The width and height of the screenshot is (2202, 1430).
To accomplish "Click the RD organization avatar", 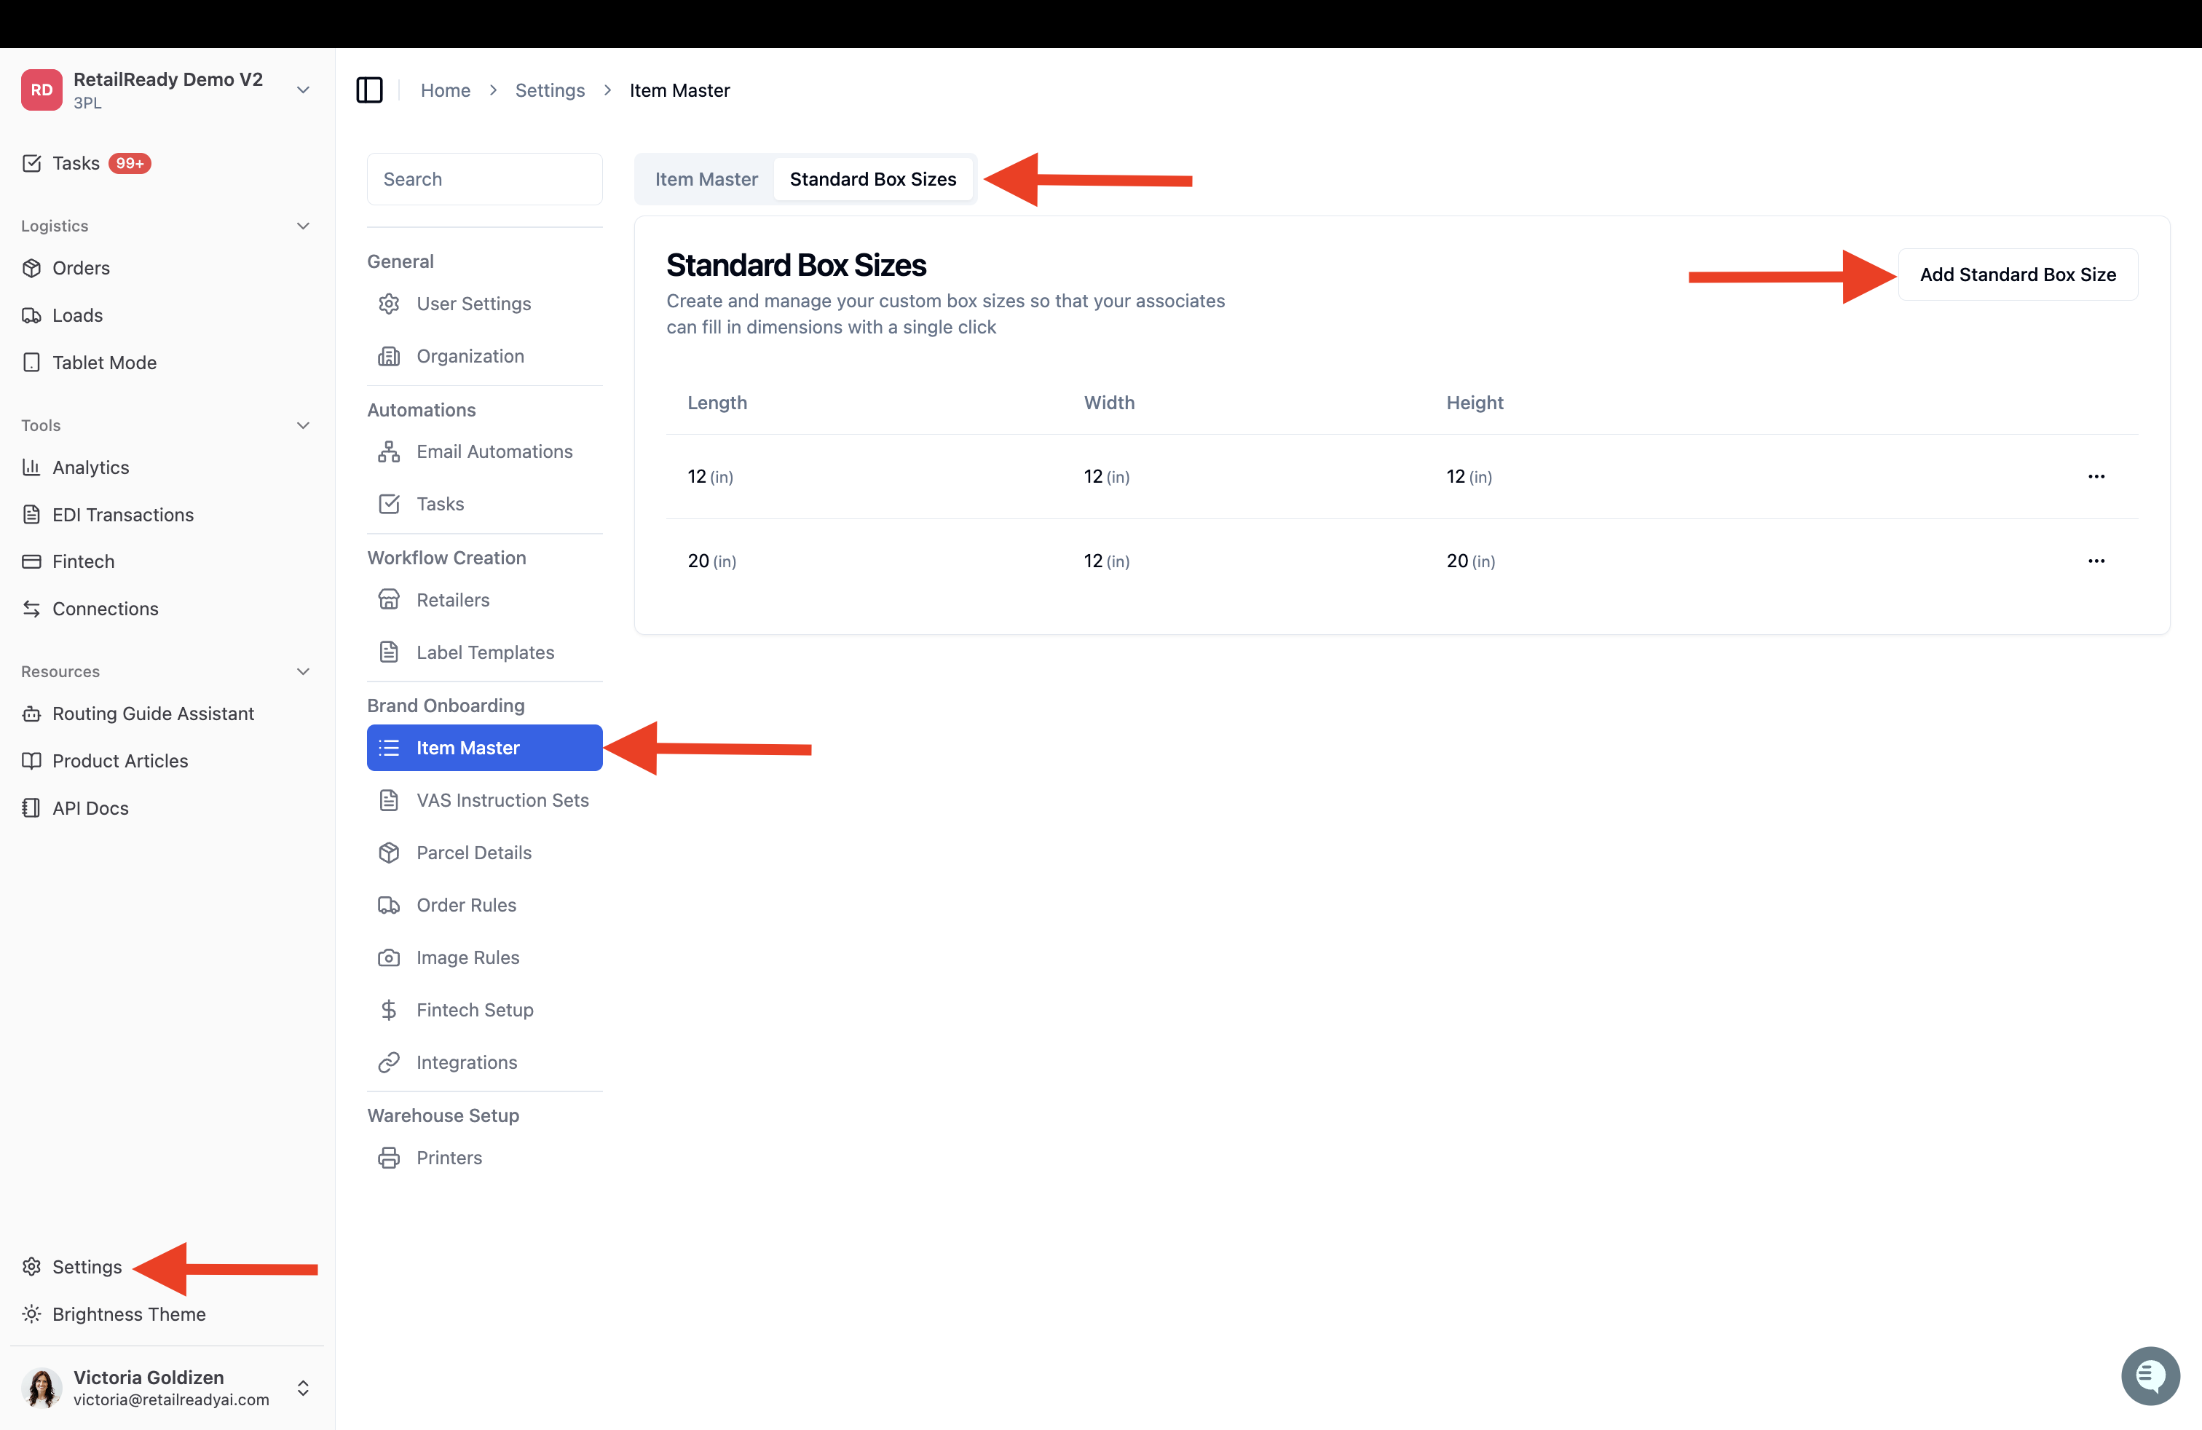I will (42, 90).
